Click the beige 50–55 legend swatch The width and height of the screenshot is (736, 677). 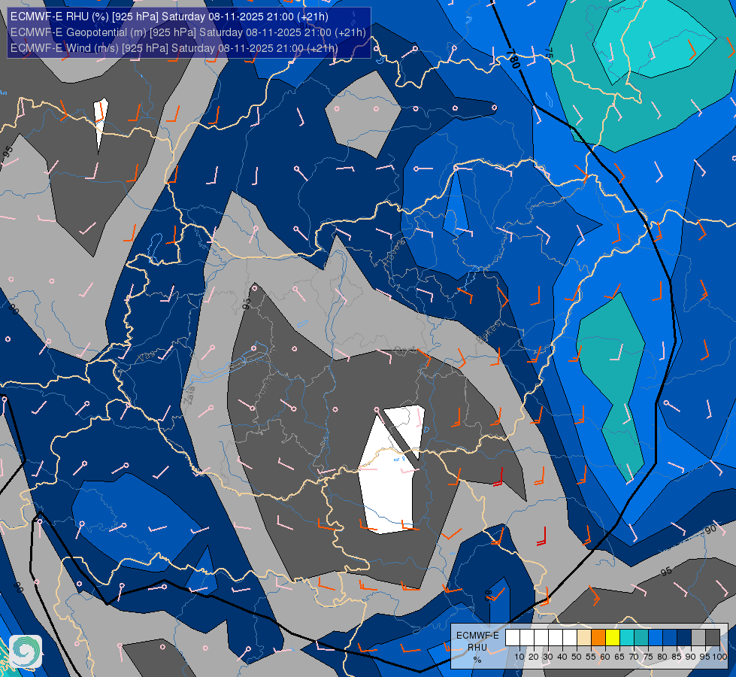[x=584, y=638]
